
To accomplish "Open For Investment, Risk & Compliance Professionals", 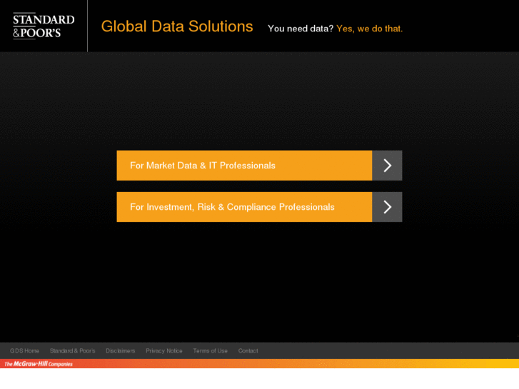I will click(244, 207).
